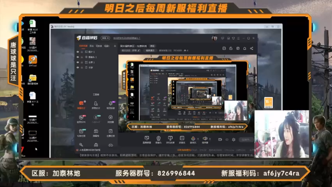Open the 弹幕秀 tool icon

[x=95, y=133]
